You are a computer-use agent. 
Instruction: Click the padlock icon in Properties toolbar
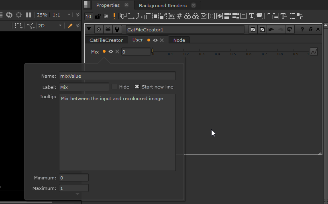[98, 16]
